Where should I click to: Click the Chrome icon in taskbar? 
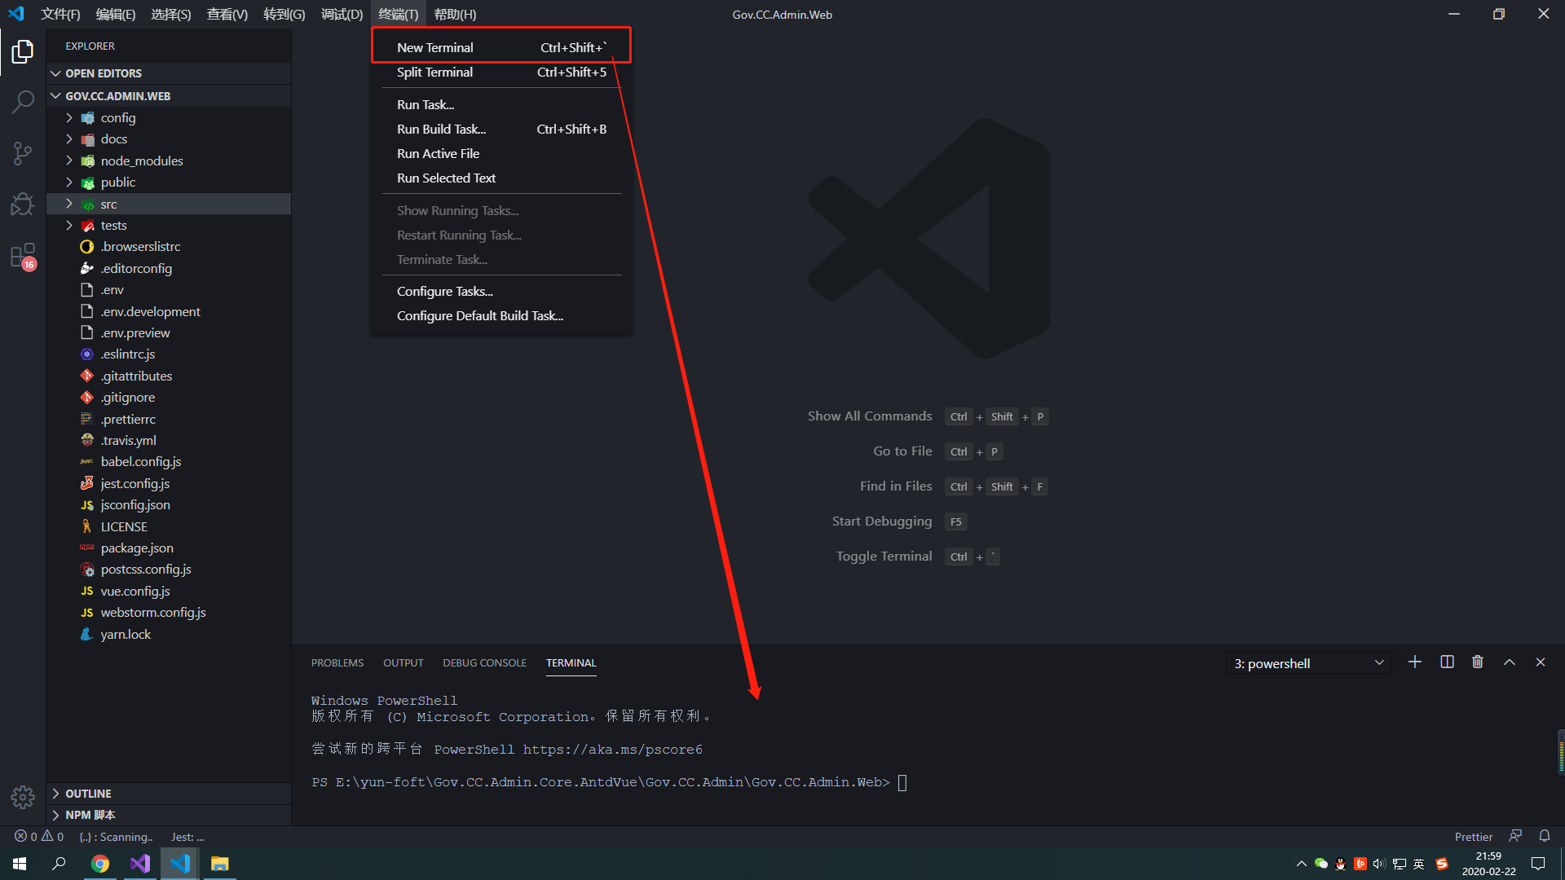[x=100, y=864]
